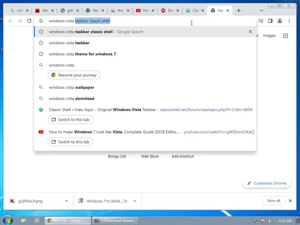This screenshot has width=300, height=225.
Task: Switch to the first Google 'win' tab
Action: click(x=17, y=11)
